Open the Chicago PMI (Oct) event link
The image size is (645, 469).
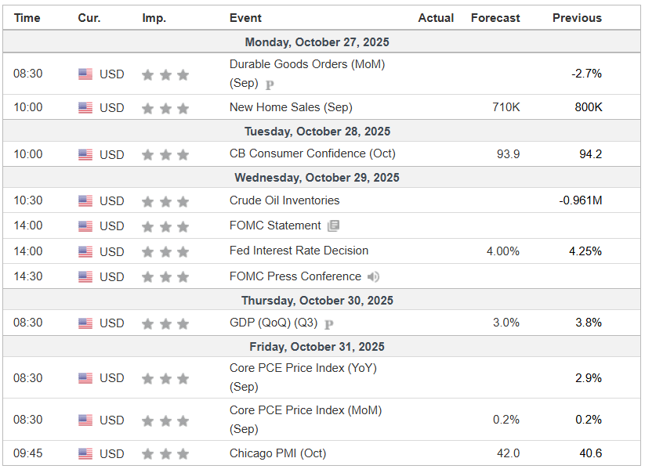coord(277,453)
